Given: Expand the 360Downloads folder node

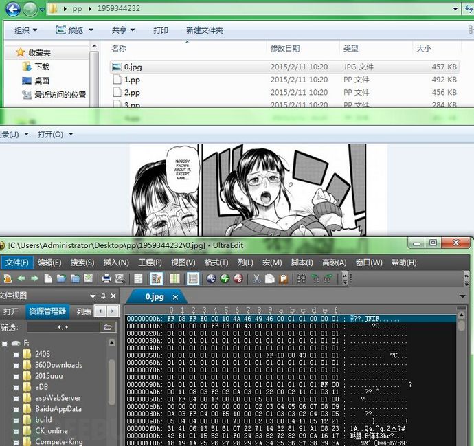Looking at the screenshot, I should (16, 366).
